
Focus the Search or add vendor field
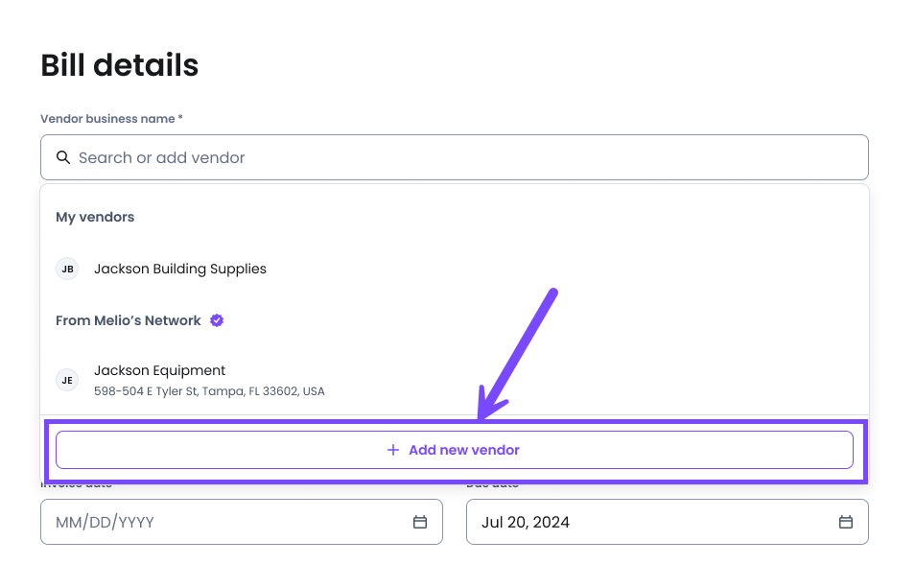click(455, 157)
